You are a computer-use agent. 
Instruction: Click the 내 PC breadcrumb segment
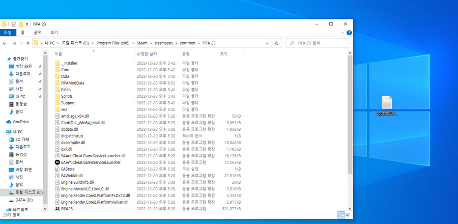click(49, 43)
